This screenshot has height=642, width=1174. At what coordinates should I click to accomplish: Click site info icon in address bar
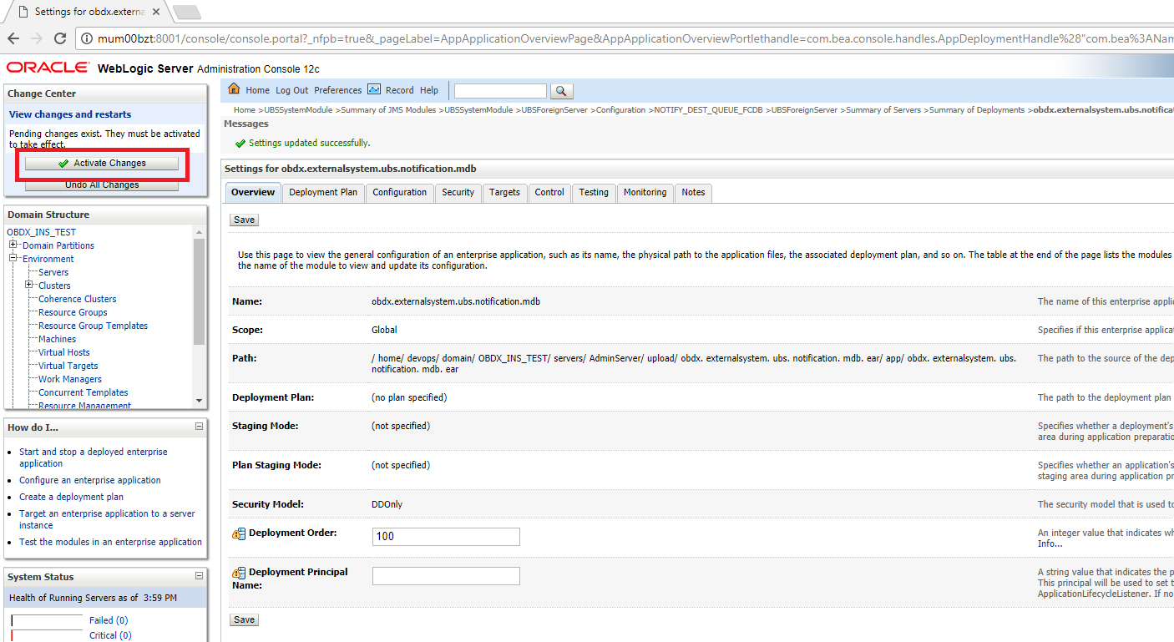88,38
